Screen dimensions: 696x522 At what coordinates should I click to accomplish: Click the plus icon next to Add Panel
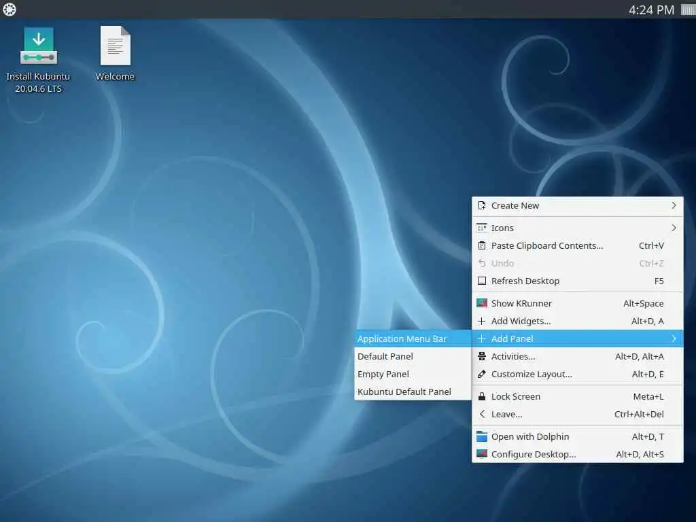click(x=482, y=338)
